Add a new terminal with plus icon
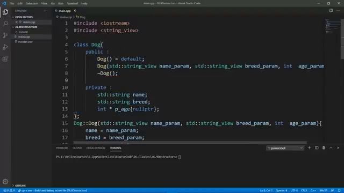The width and height of the screenshot is (344, 193). [309, 148]
